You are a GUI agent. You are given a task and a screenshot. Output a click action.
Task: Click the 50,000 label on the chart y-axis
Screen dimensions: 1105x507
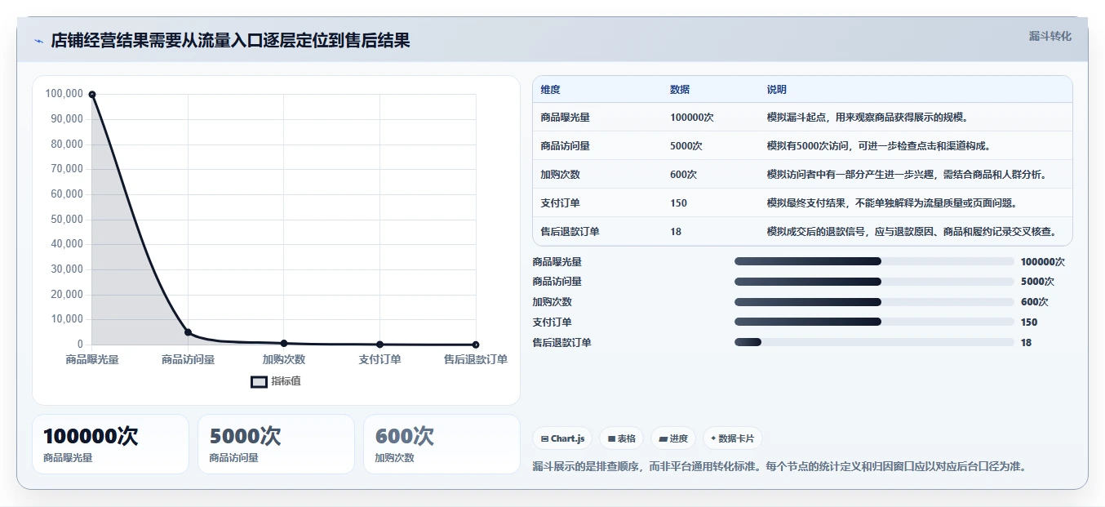pyautogui.click(x=67, y=219)
